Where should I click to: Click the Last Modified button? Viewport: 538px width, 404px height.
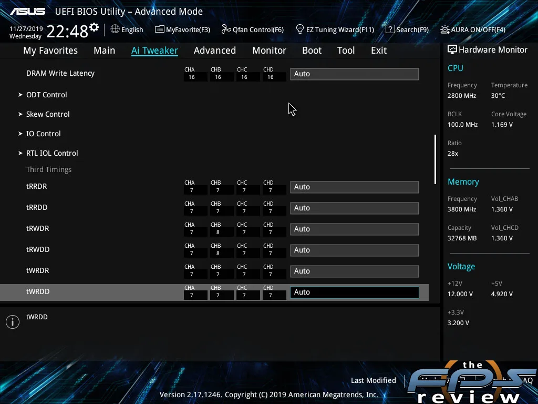(374, 380)
